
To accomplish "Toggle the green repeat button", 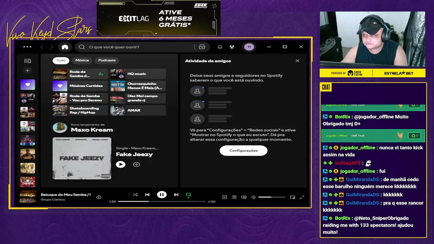I will click(x=189, y=195).
